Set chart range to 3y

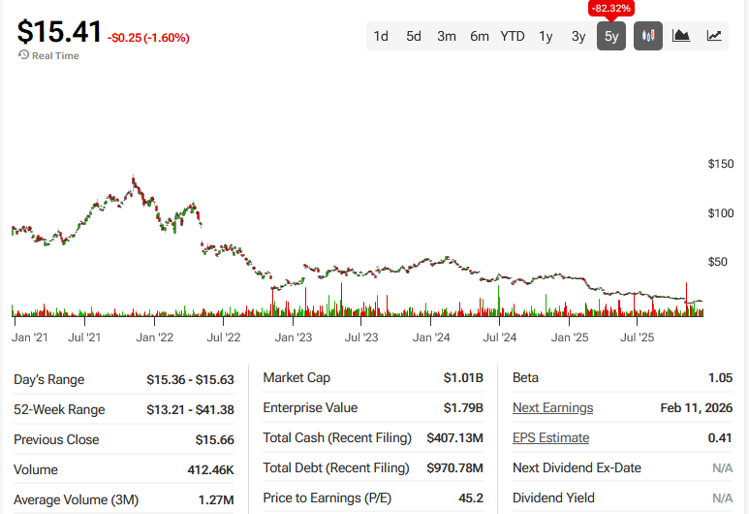[x=578, y=36]
